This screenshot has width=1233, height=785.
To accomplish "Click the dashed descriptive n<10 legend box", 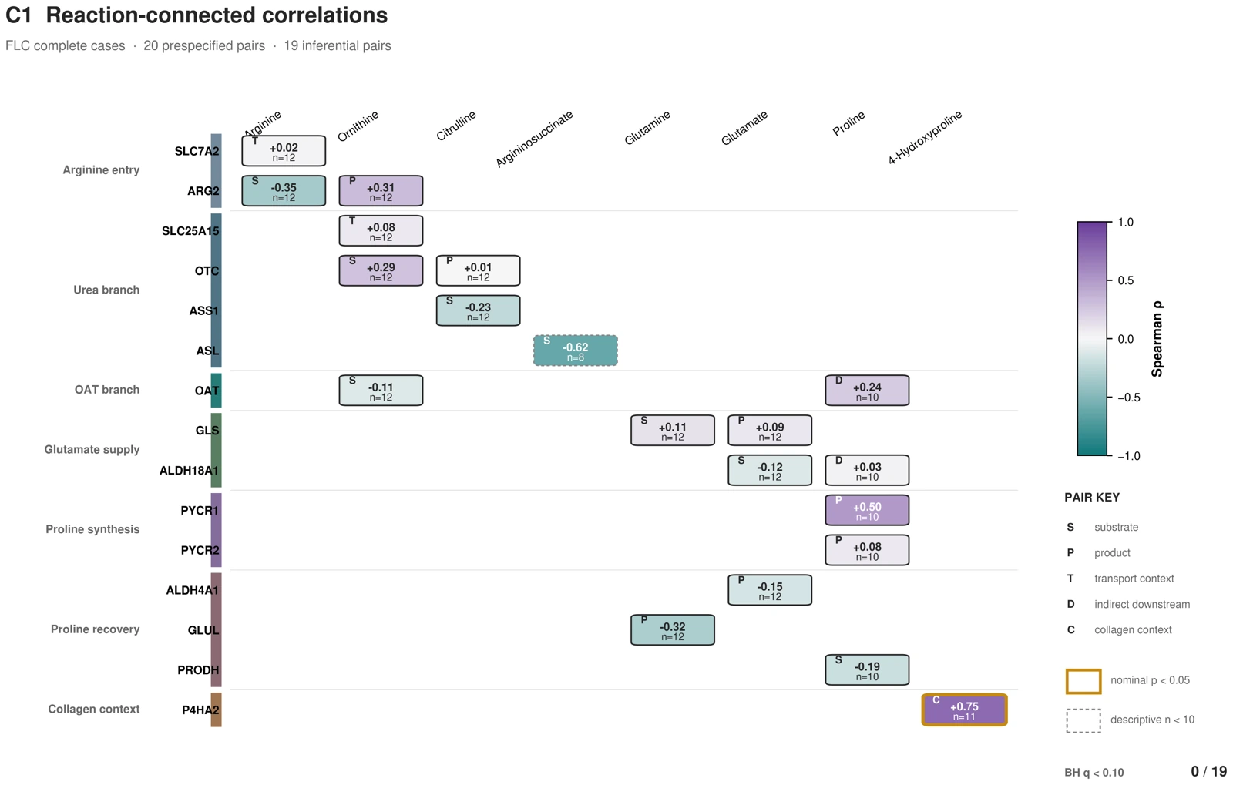I will click(x=1083, y=720).
